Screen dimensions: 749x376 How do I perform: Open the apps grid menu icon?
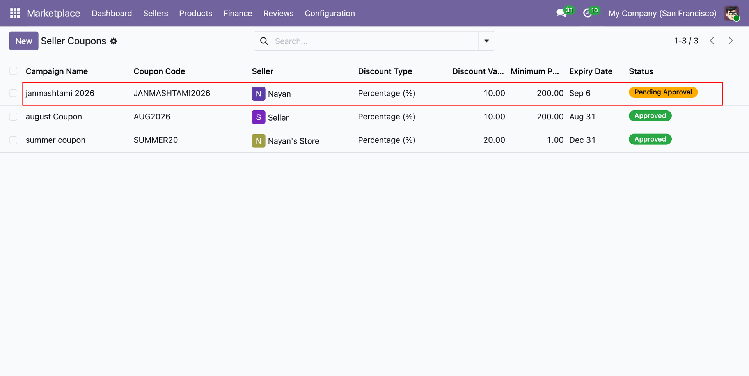[15, 13]
